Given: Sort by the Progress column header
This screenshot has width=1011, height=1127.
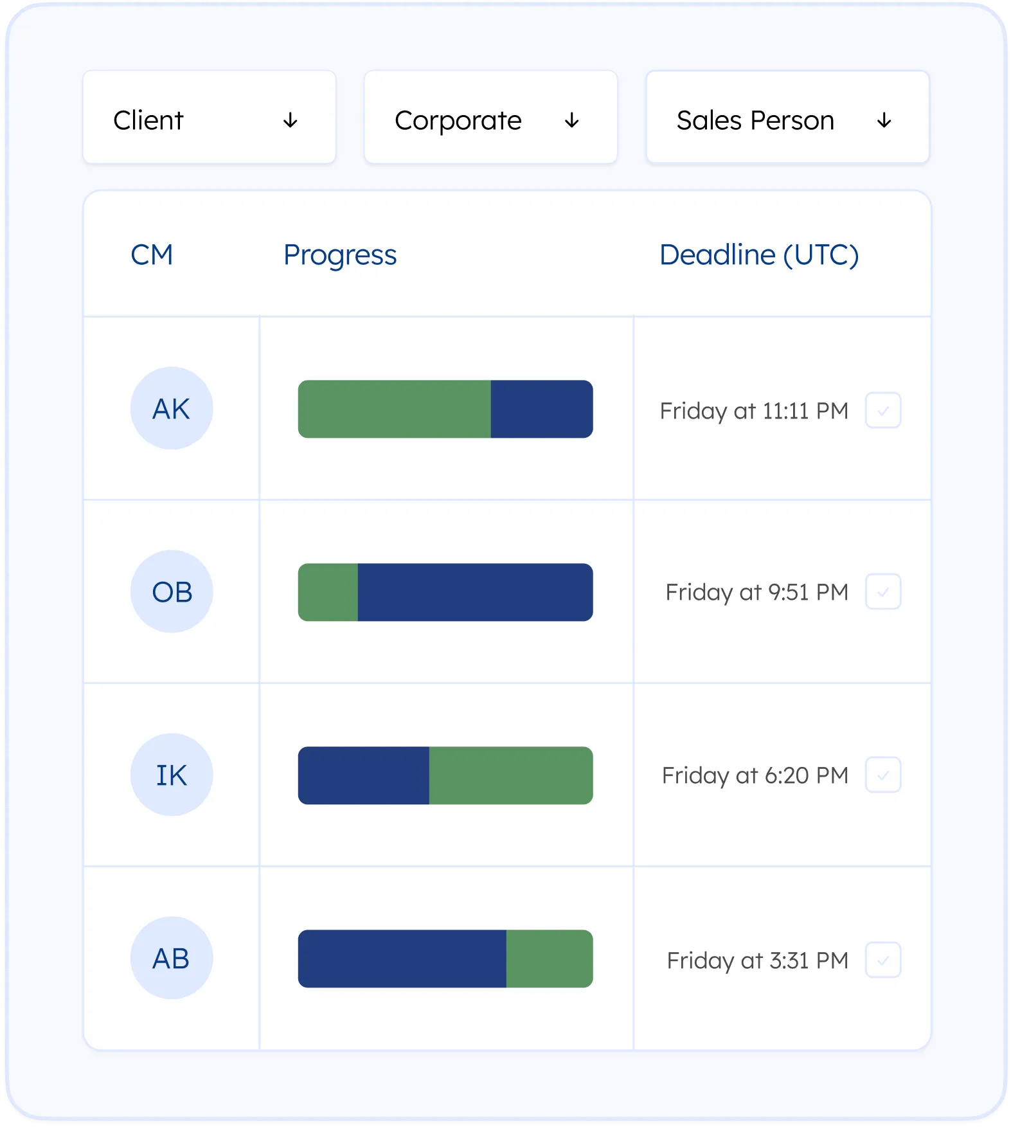Looking at the screenshot, I should [x=340, y=255].
